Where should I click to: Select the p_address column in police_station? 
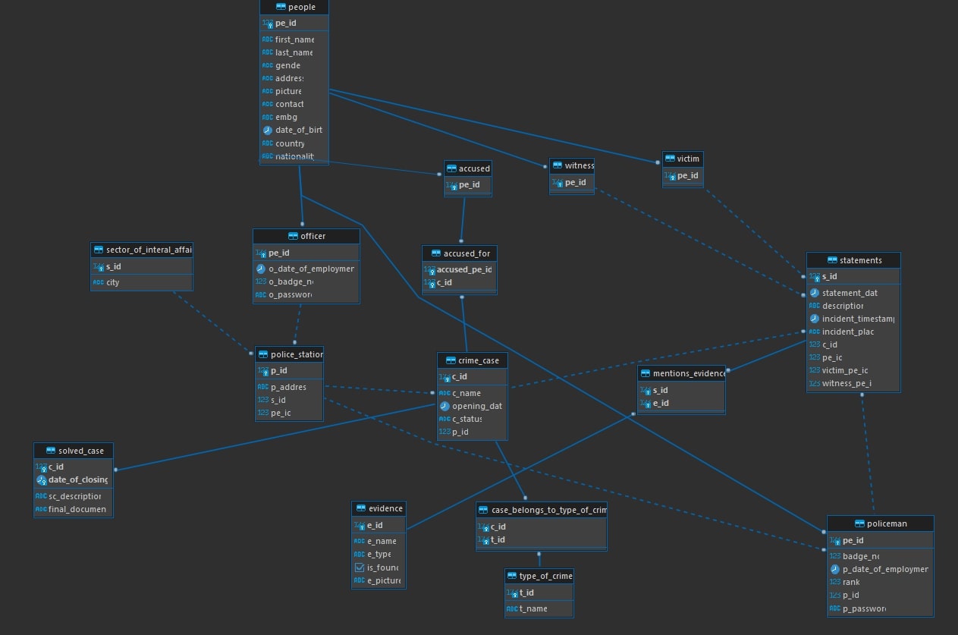(287, 387)
